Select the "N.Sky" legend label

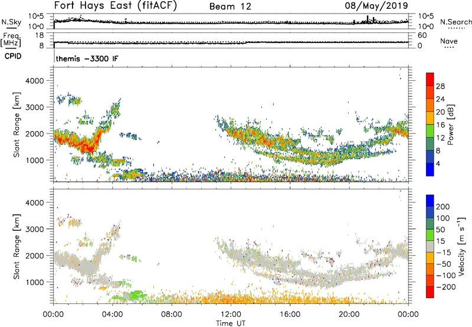(11, 22)
